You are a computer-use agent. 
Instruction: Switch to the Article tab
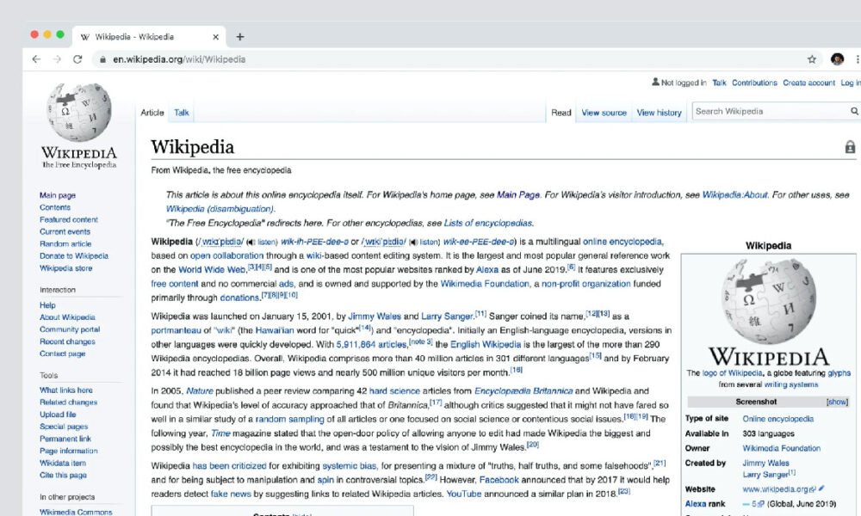[x=152, y=113]
